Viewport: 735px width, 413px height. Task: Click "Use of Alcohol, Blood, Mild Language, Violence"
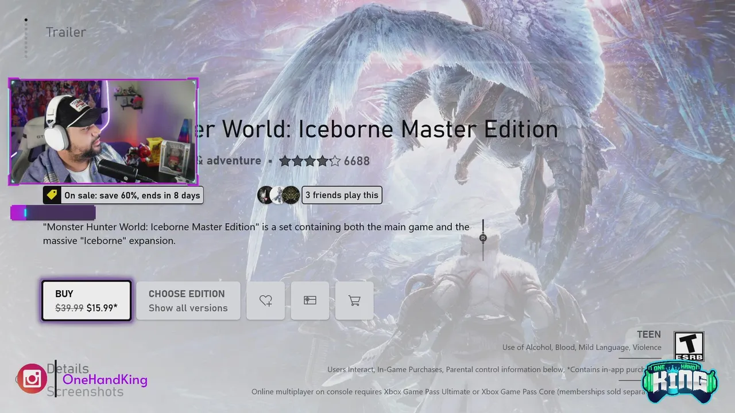coord(582,347)
